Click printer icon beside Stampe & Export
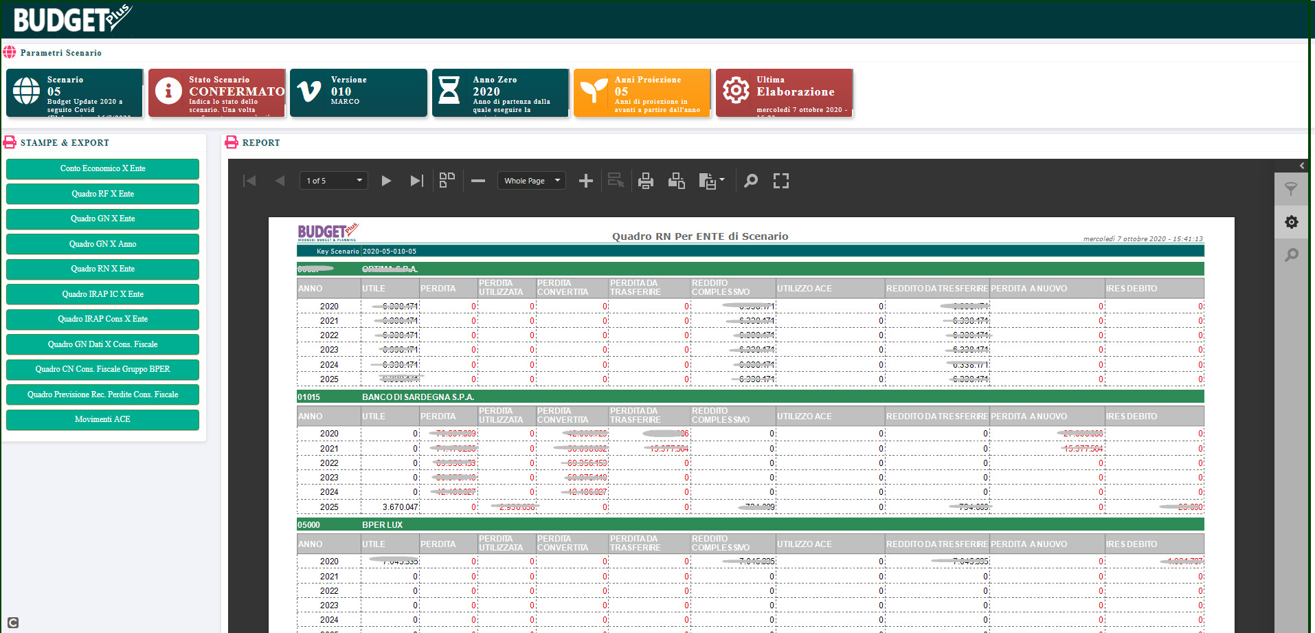This screenshot has width=1315, height=633. (x=10, y=142)
